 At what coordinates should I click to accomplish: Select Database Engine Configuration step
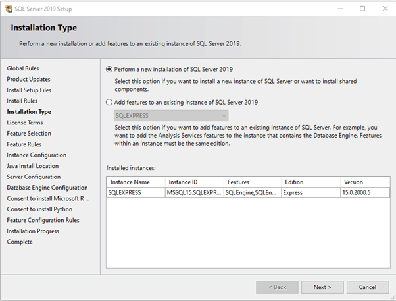coord(47,188)
